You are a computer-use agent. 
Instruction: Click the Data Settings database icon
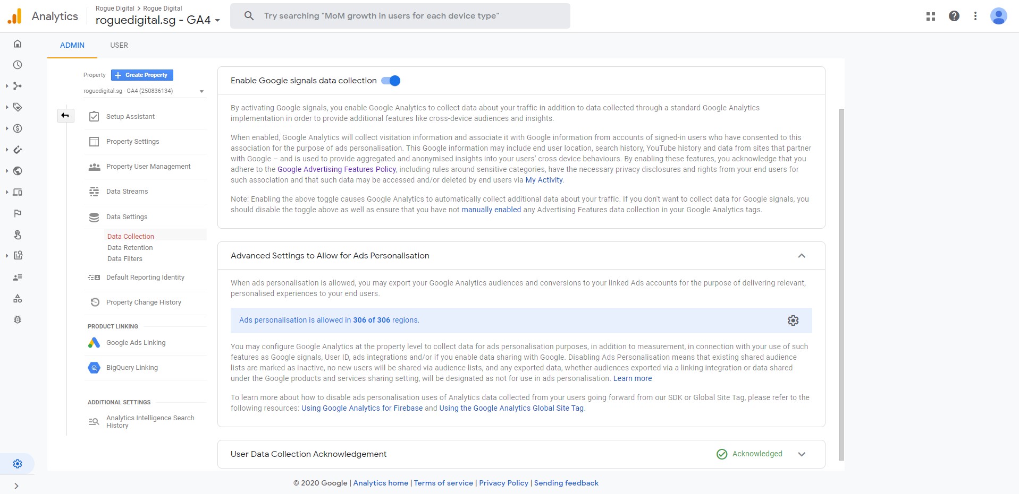[94, 217]
